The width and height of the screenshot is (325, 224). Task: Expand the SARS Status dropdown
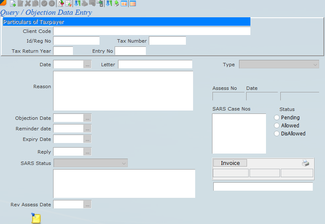[x=91, y=163]
